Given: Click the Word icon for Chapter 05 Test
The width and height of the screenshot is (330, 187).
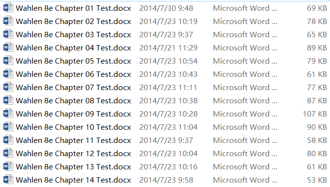Looking at the screenshot, I should 8,61.
